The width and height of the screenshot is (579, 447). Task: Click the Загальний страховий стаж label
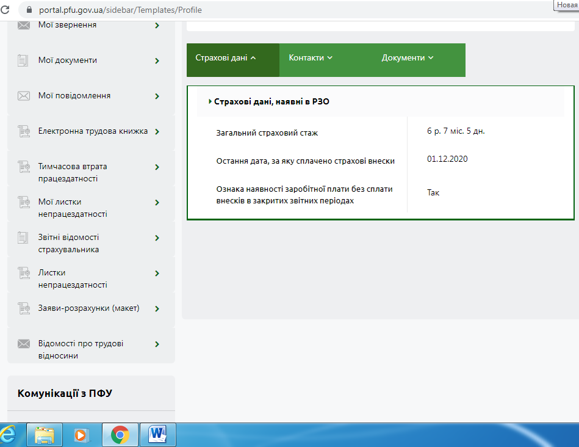267,133
